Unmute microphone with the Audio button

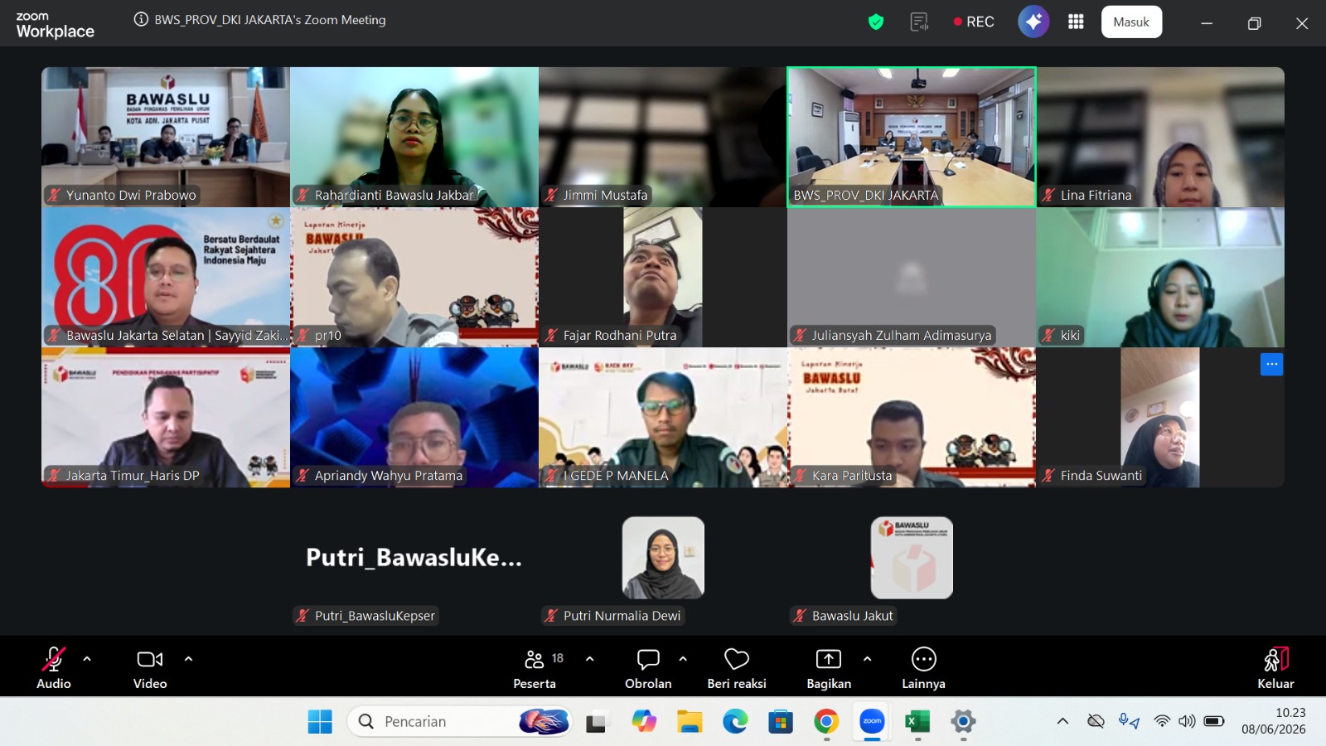pos(54,667)
